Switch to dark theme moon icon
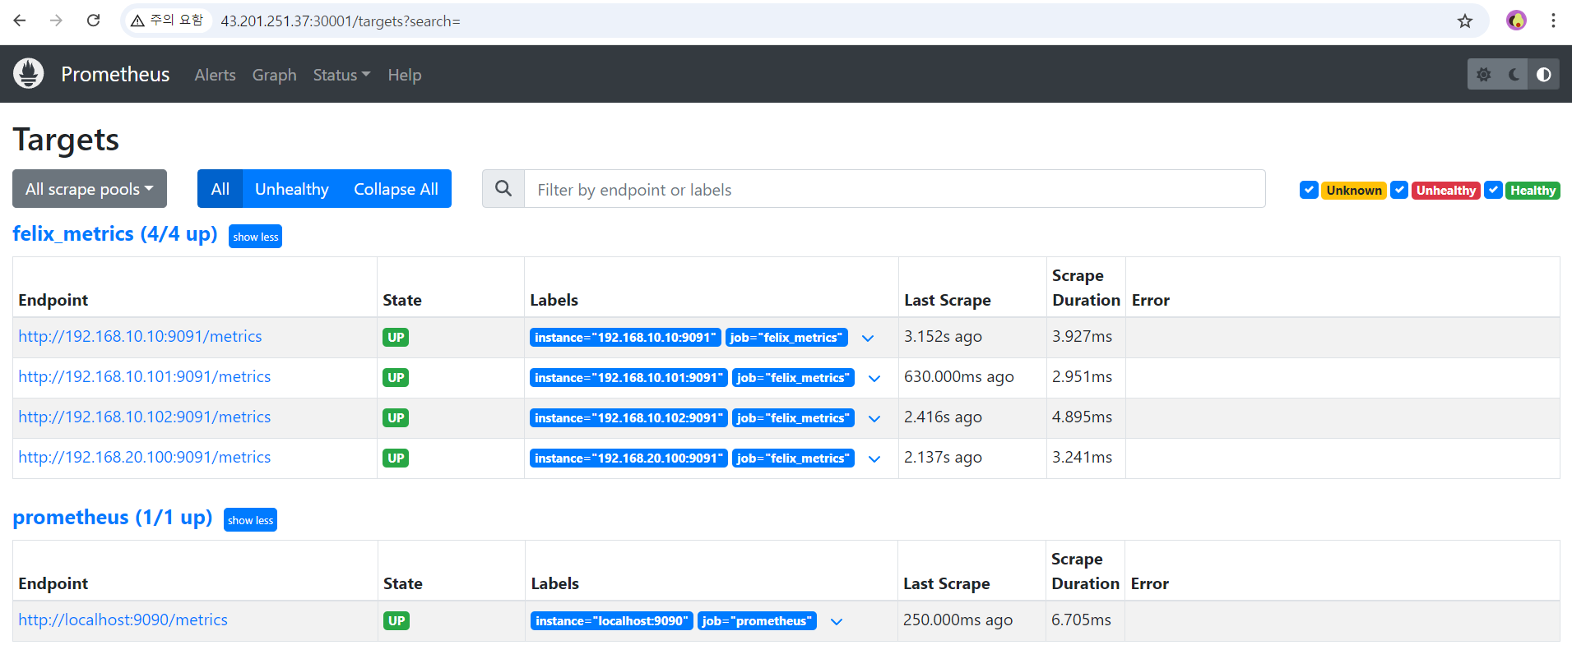Image resolution: width=1572 pixels, height=668 pixels. (x=1514, y=74)
